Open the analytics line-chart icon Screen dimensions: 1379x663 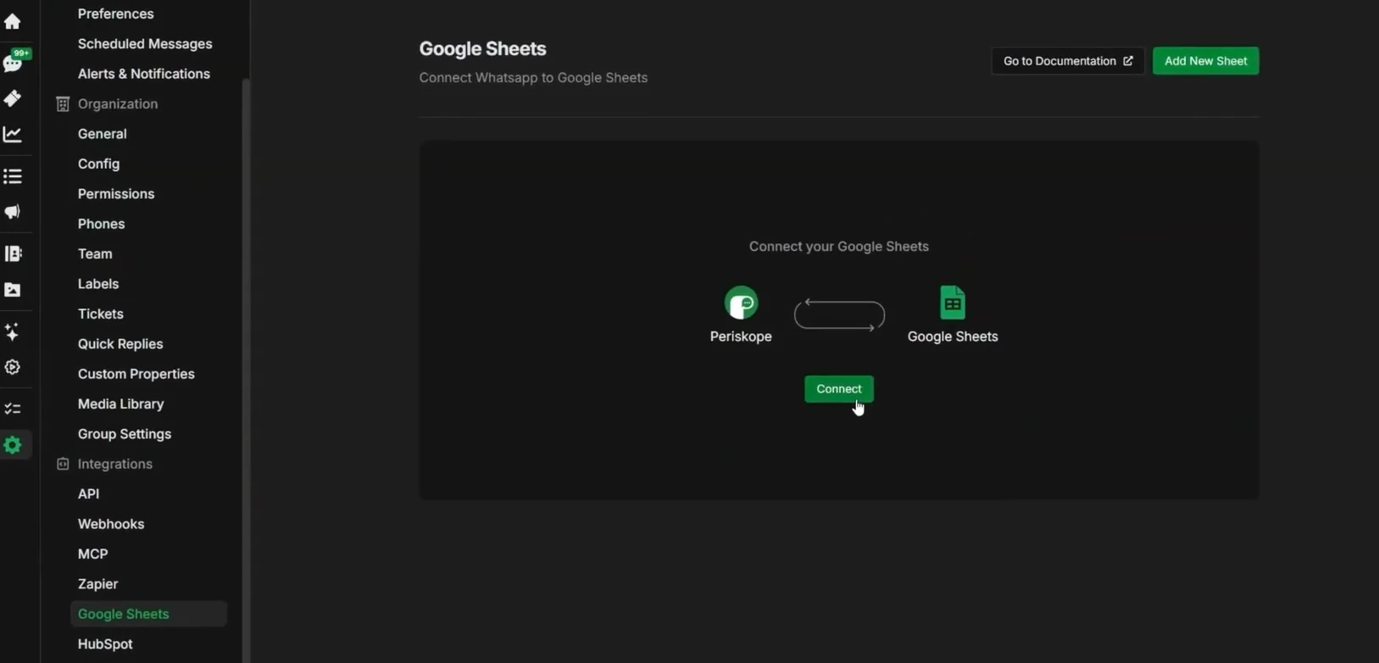point(12,134)
